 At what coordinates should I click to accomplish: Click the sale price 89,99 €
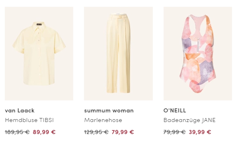(x=44, y=132)
